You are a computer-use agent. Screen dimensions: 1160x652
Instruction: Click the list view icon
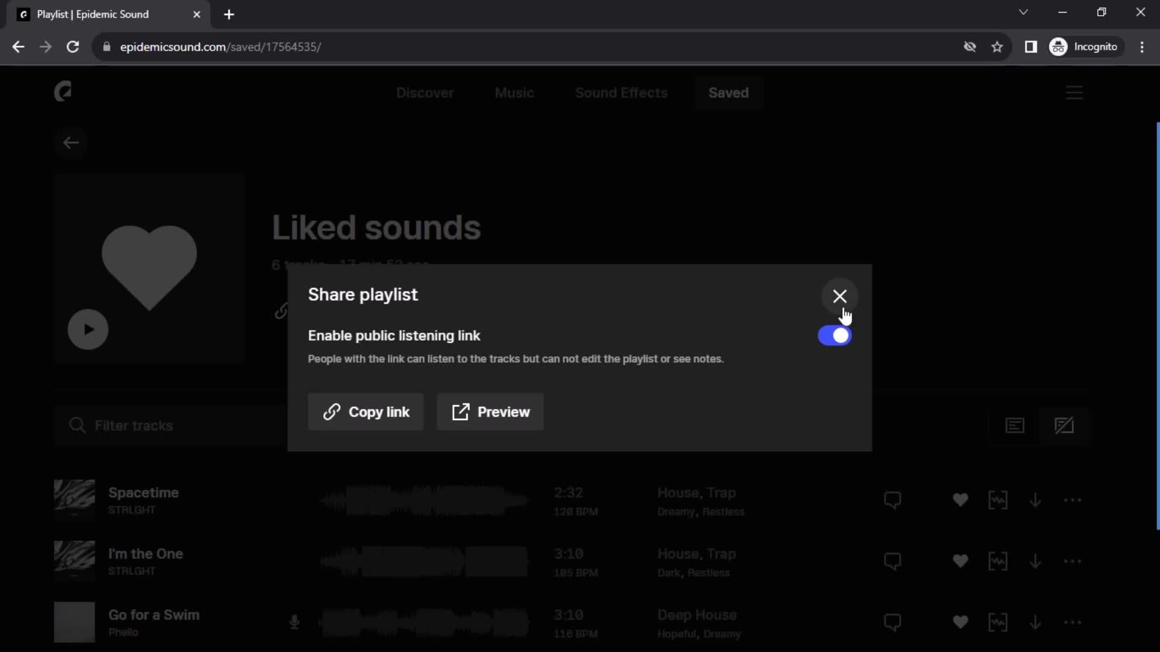pyautogui.click(x=1016, y=424)
